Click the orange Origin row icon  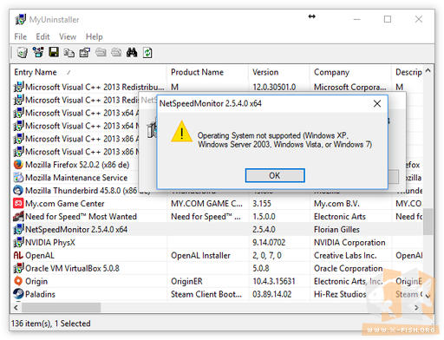18,281
